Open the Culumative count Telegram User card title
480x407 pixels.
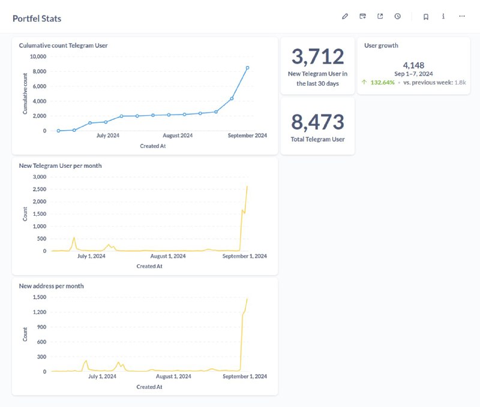tap(64, 46)
